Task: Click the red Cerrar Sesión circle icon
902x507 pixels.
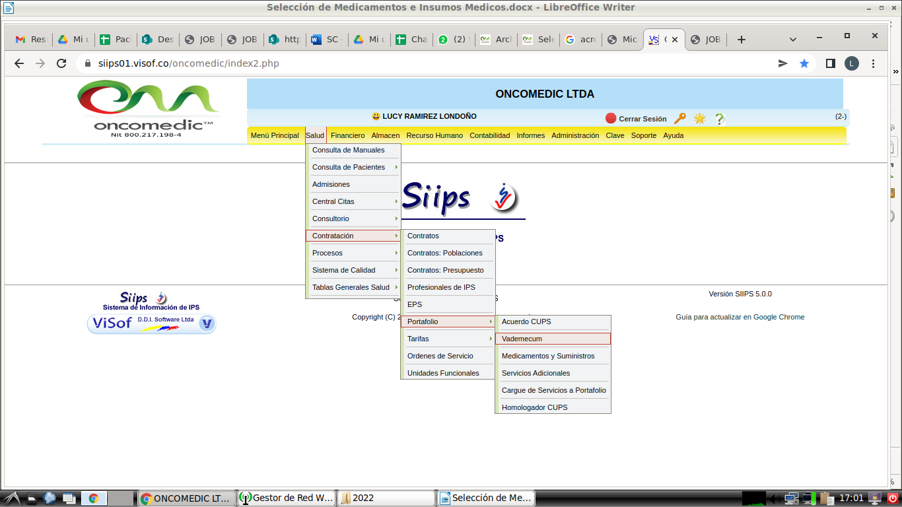Action: click(611, 119)
